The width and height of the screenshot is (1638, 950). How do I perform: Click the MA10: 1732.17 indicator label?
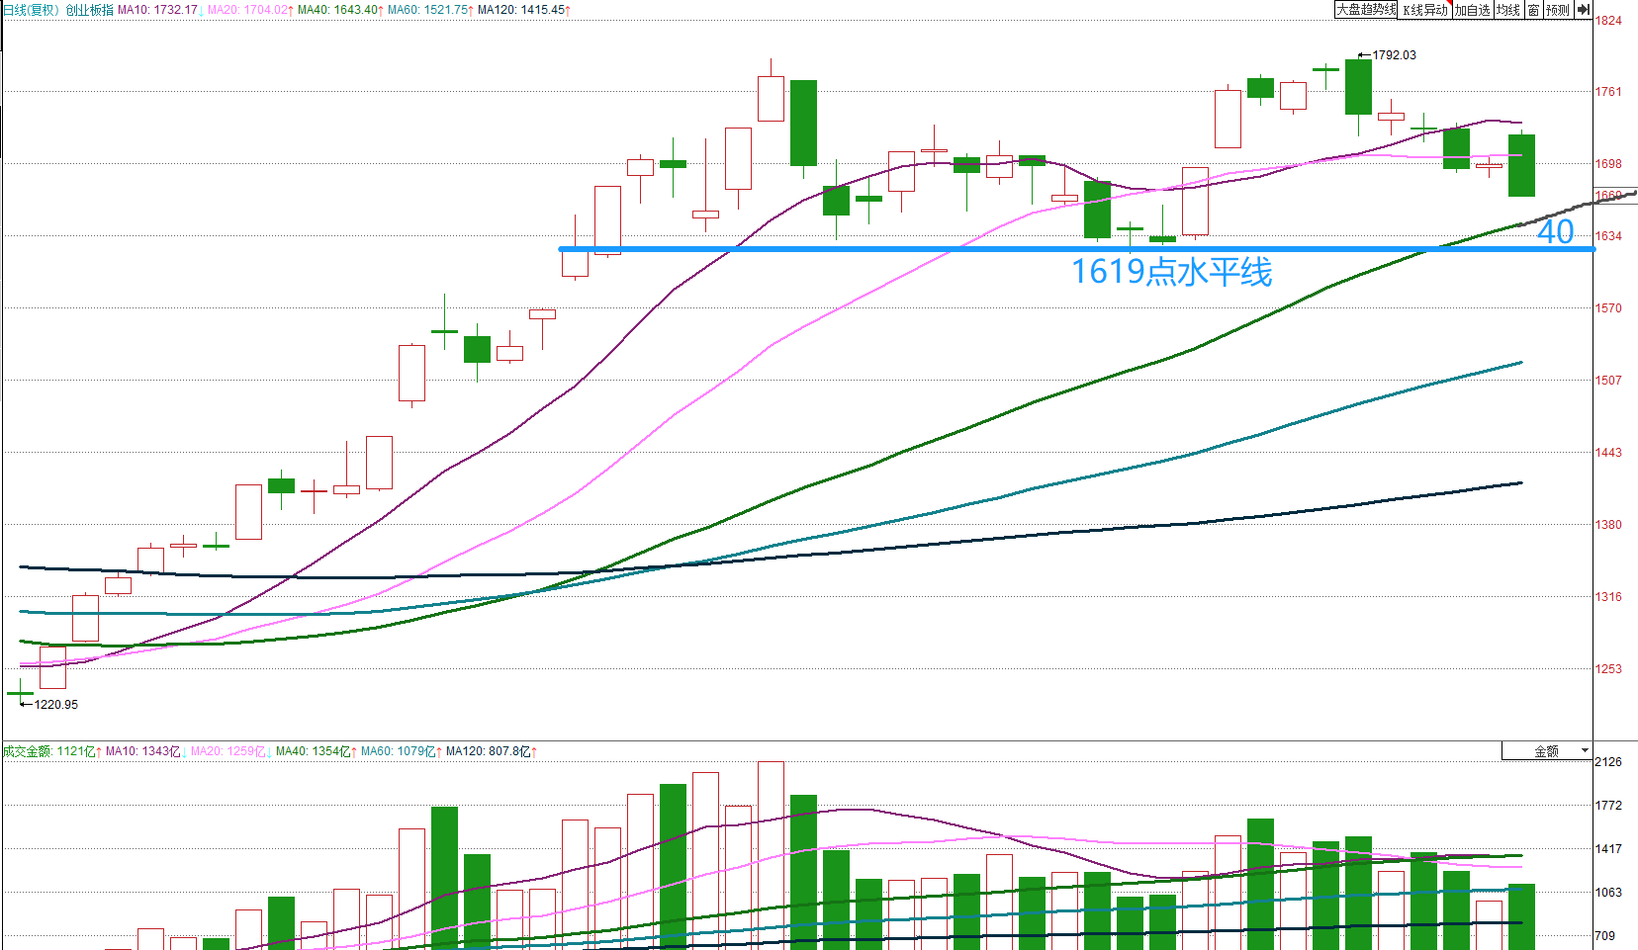(x=160, y=10)
